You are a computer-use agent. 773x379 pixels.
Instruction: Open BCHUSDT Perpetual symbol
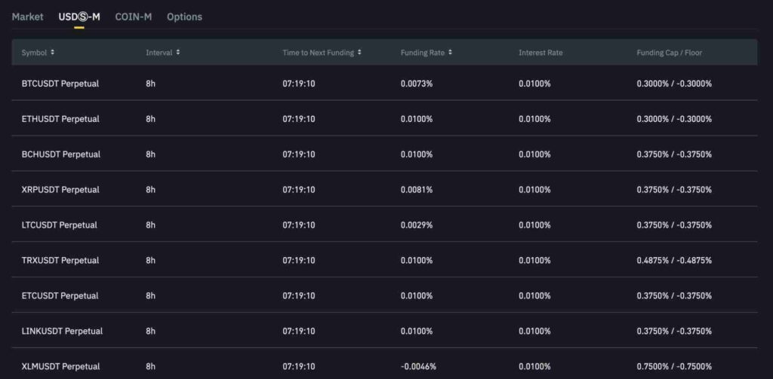click(x=60, y=154)
